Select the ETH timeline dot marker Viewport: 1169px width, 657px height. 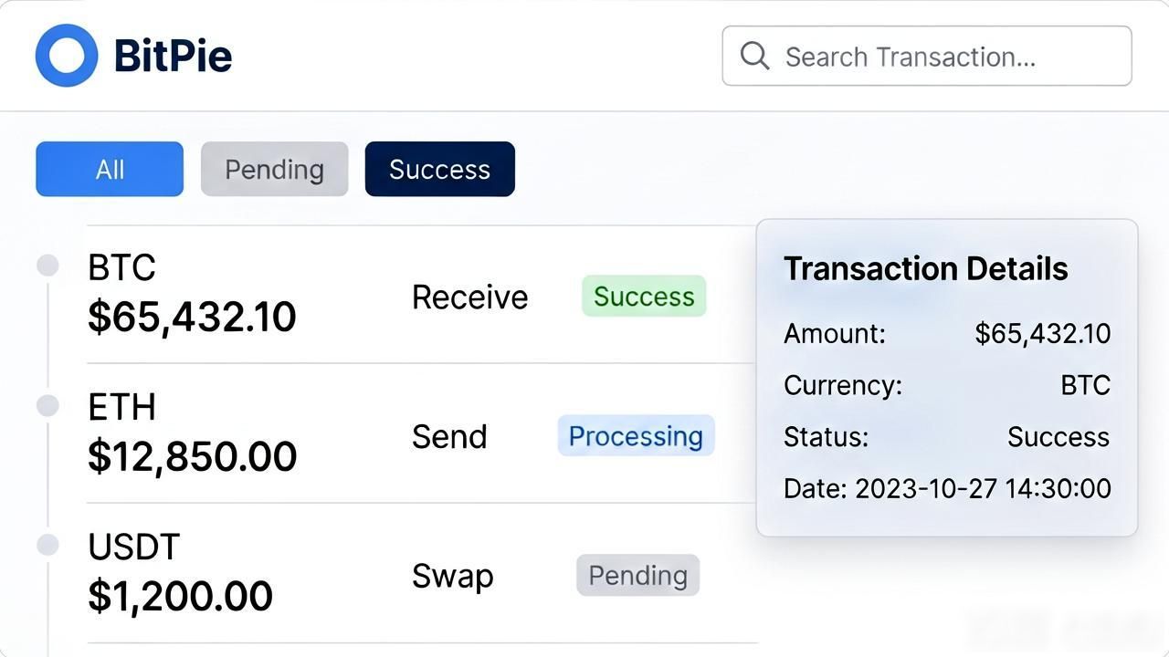click(x=47, y=405)
